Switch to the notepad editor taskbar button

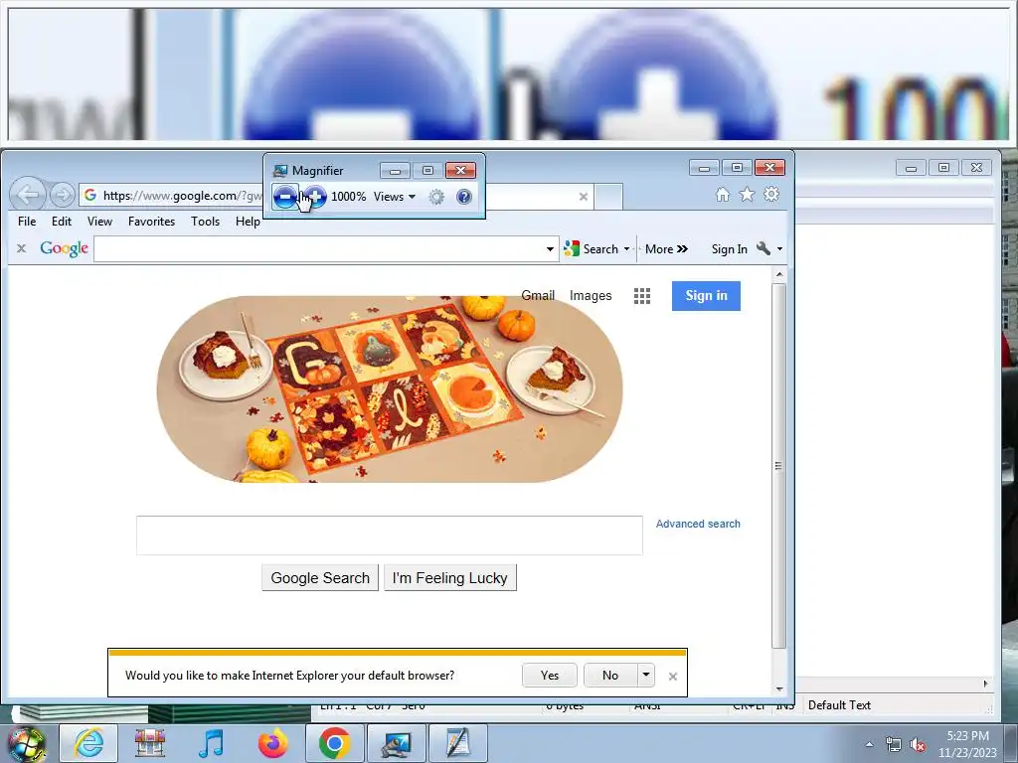pos(457,743)
